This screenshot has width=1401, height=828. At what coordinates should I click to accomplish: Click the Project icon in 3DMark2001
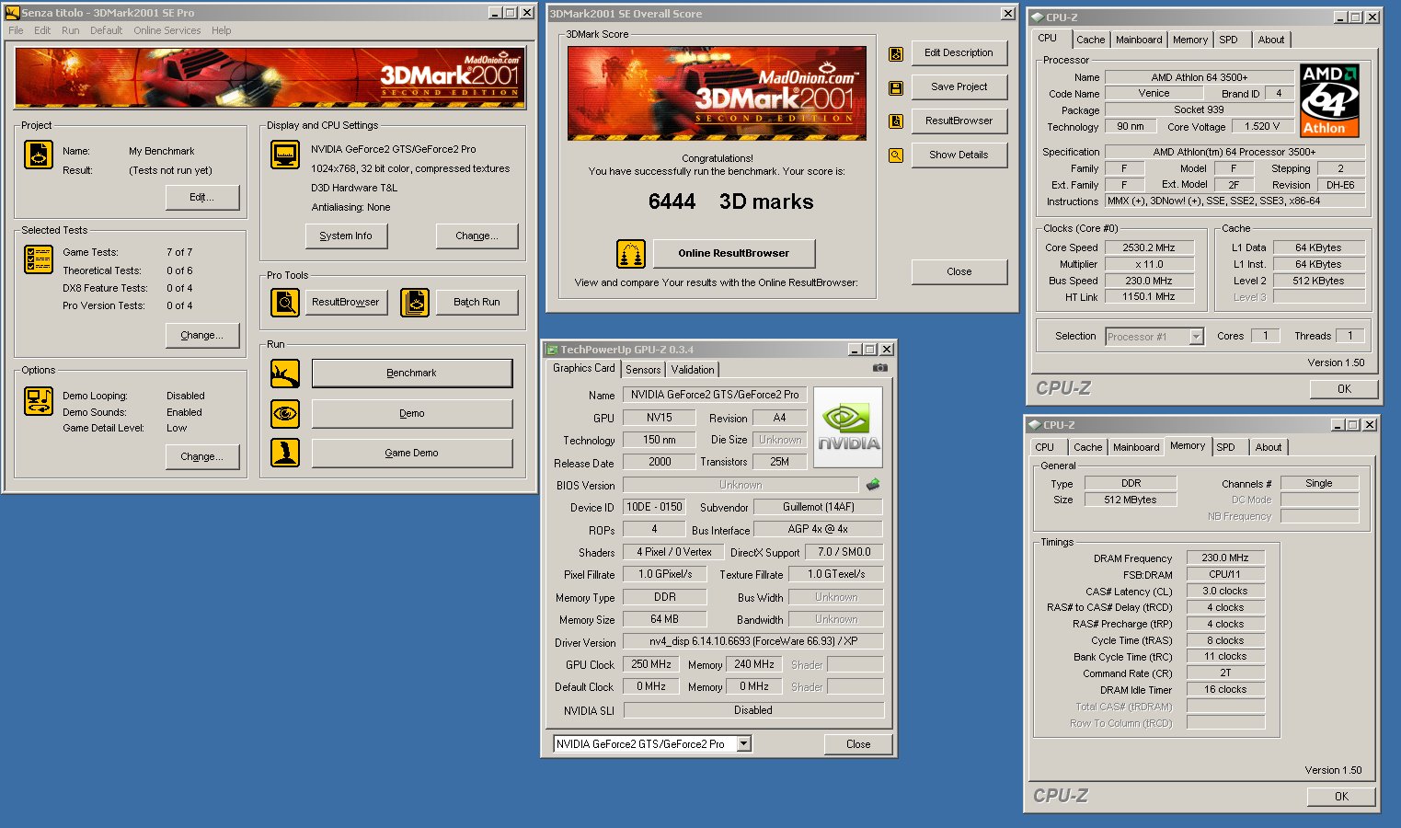point(39,155)
